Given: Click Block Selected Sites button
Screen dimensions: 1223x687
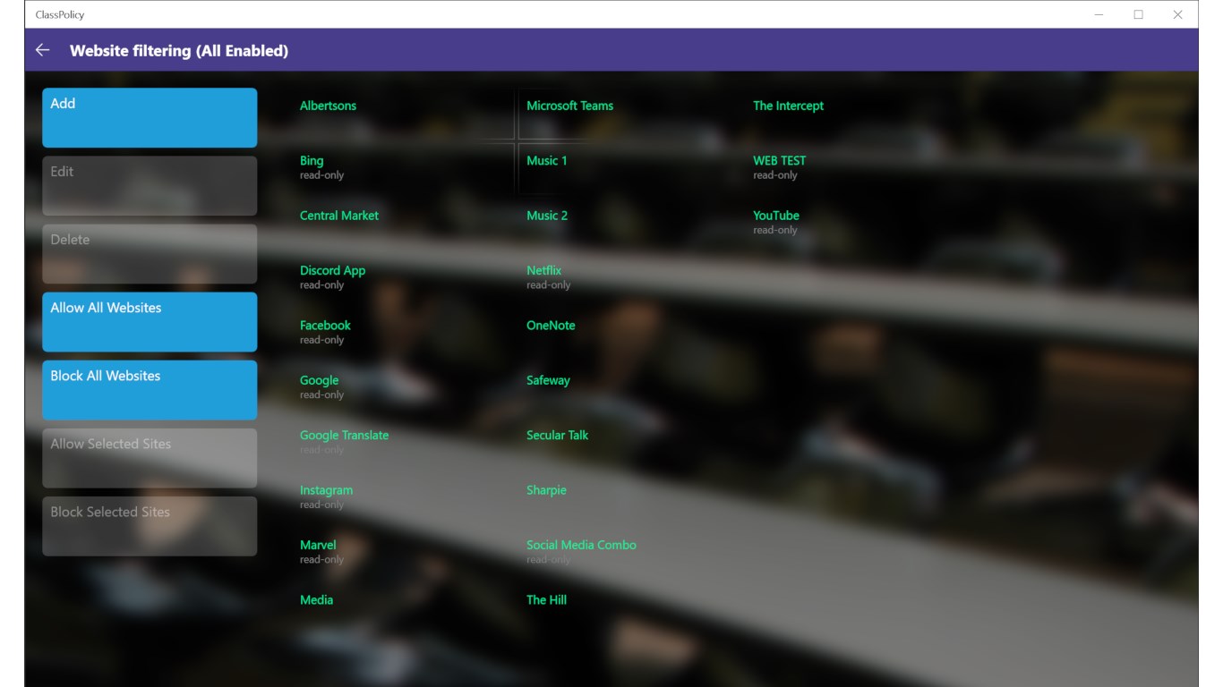Looking at the screenshot, I should pos(150,525).
